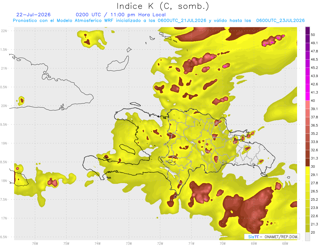Click the '73W' longitude label
This screenshot has width=320, height=247.
coord(129,244)
